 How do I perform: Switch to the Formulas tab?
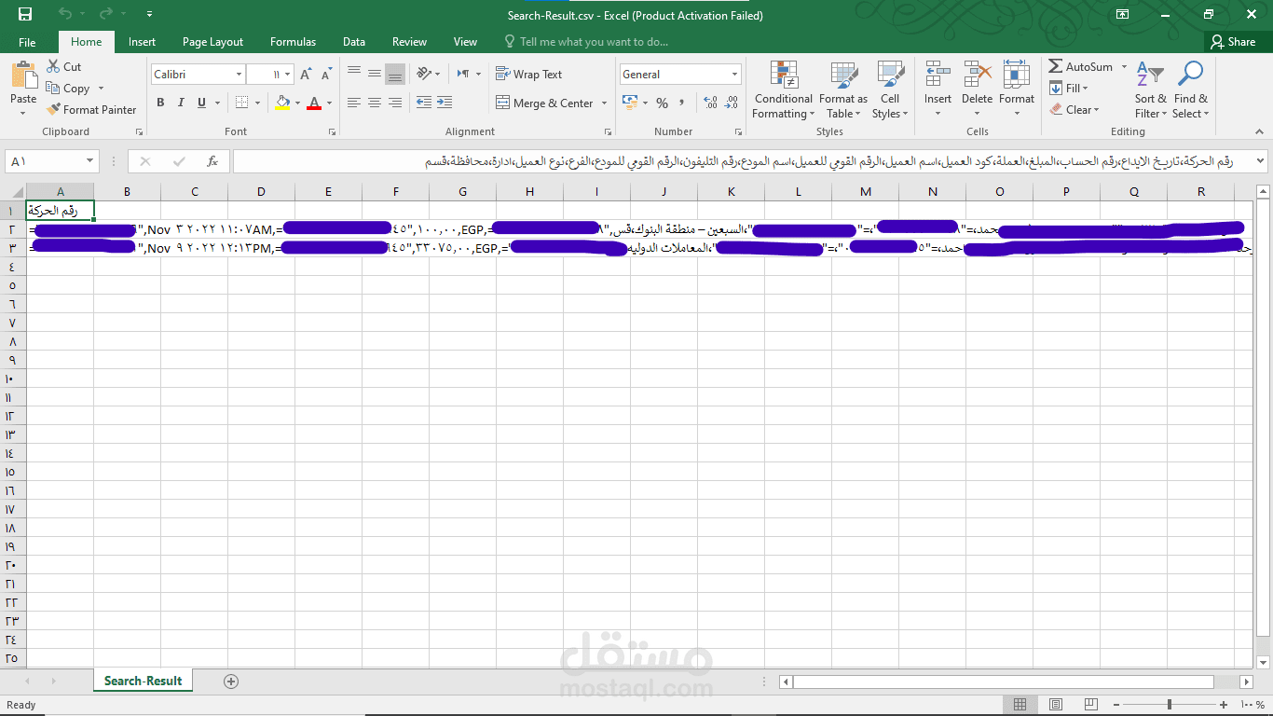point(293,42)
